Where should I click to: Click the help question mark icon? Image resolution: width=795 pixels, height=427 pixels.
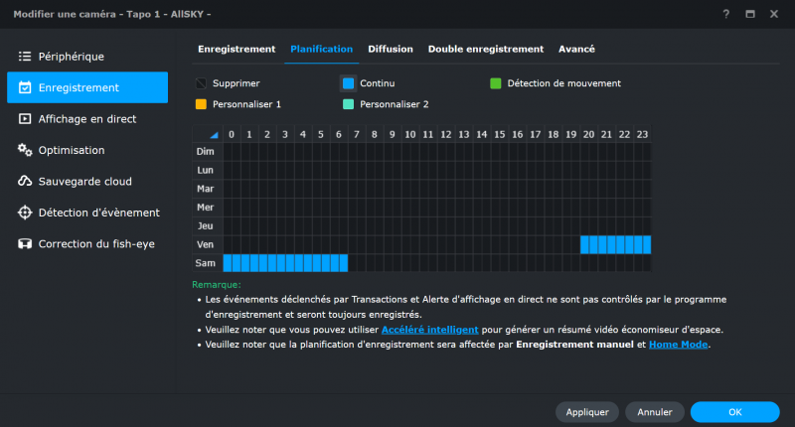726,14
